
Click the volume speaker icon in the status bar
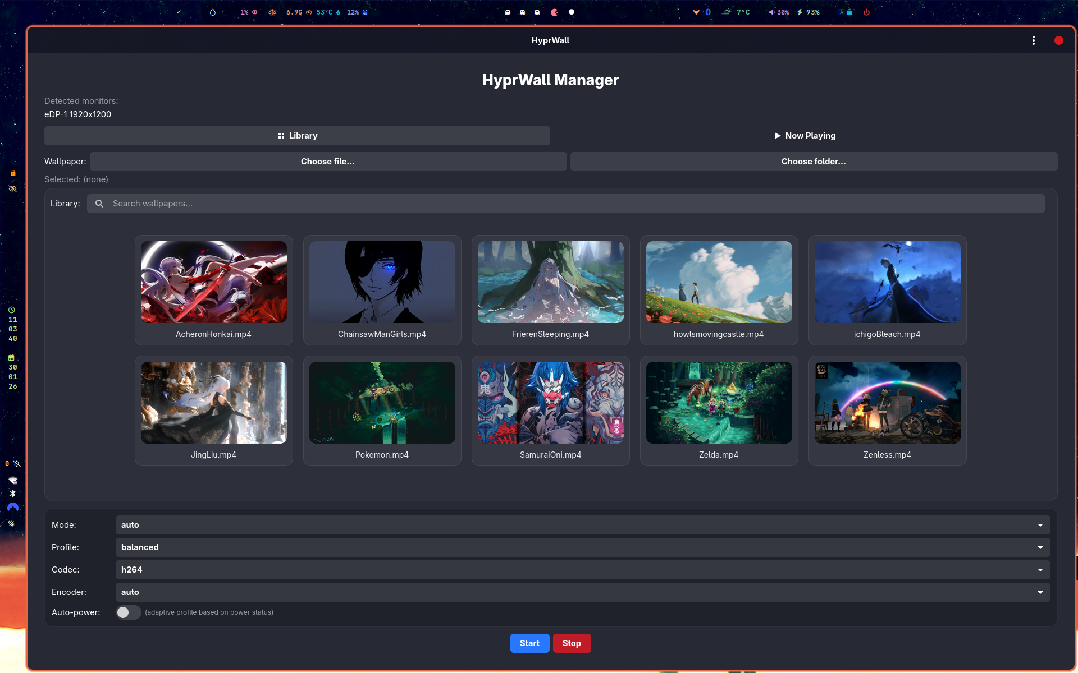click(770, 12)
